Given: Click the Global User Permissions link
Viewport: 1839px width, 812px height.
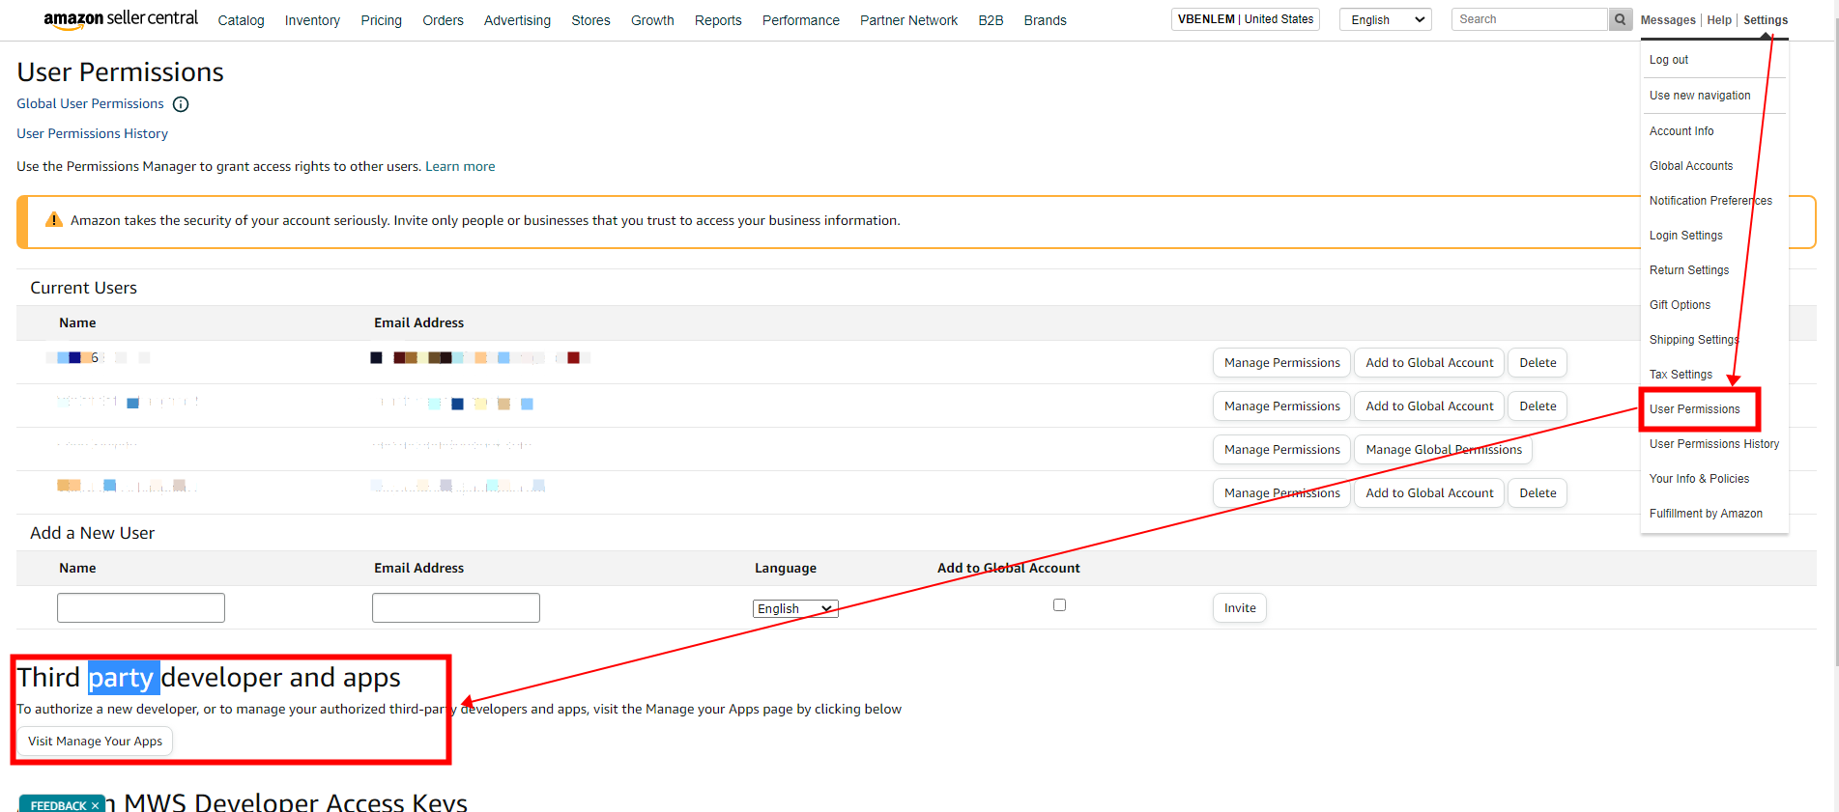Looking at the screenshot, I should 90,103.
